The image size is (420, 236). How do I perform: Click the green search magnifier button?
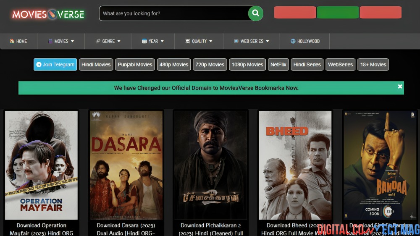click(255, 13)
